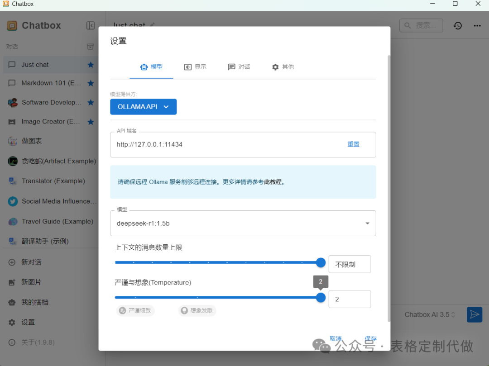This screenshot has width=489, height=366.
Task: Switch to the 对话 settings tab
Action: click(x=239, y=67)
